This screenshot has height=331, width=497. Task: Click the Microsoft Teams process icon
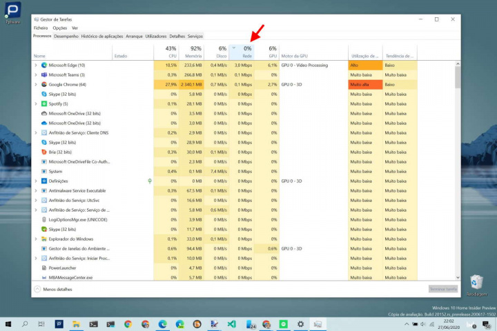pos(43,74)
